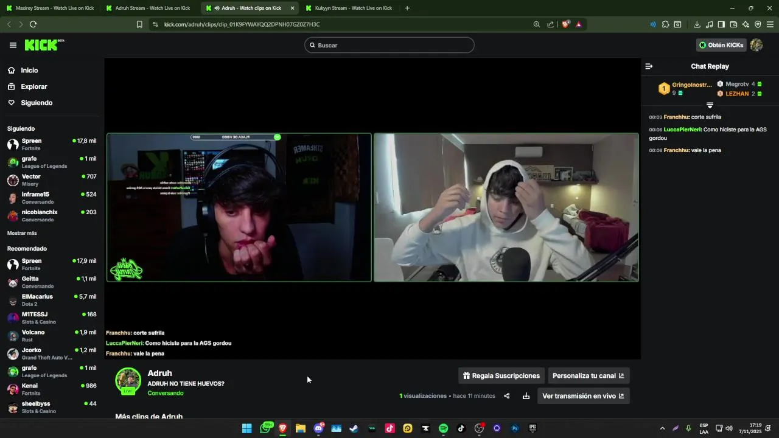Click the download clip icon
Image resolution: width=779 pixels, height=438 pixels.
pos(526,396)
